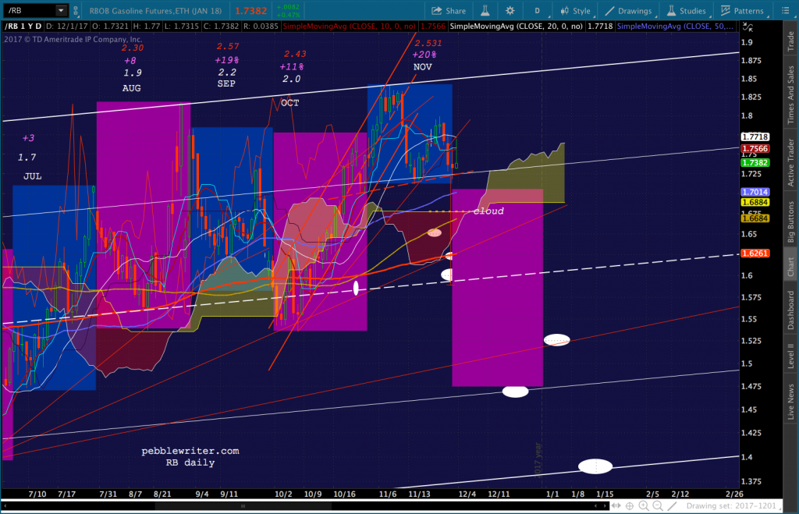799x514 pixels.
Task: Click the white ellipse near the 1.475 level
Action: 515,392
